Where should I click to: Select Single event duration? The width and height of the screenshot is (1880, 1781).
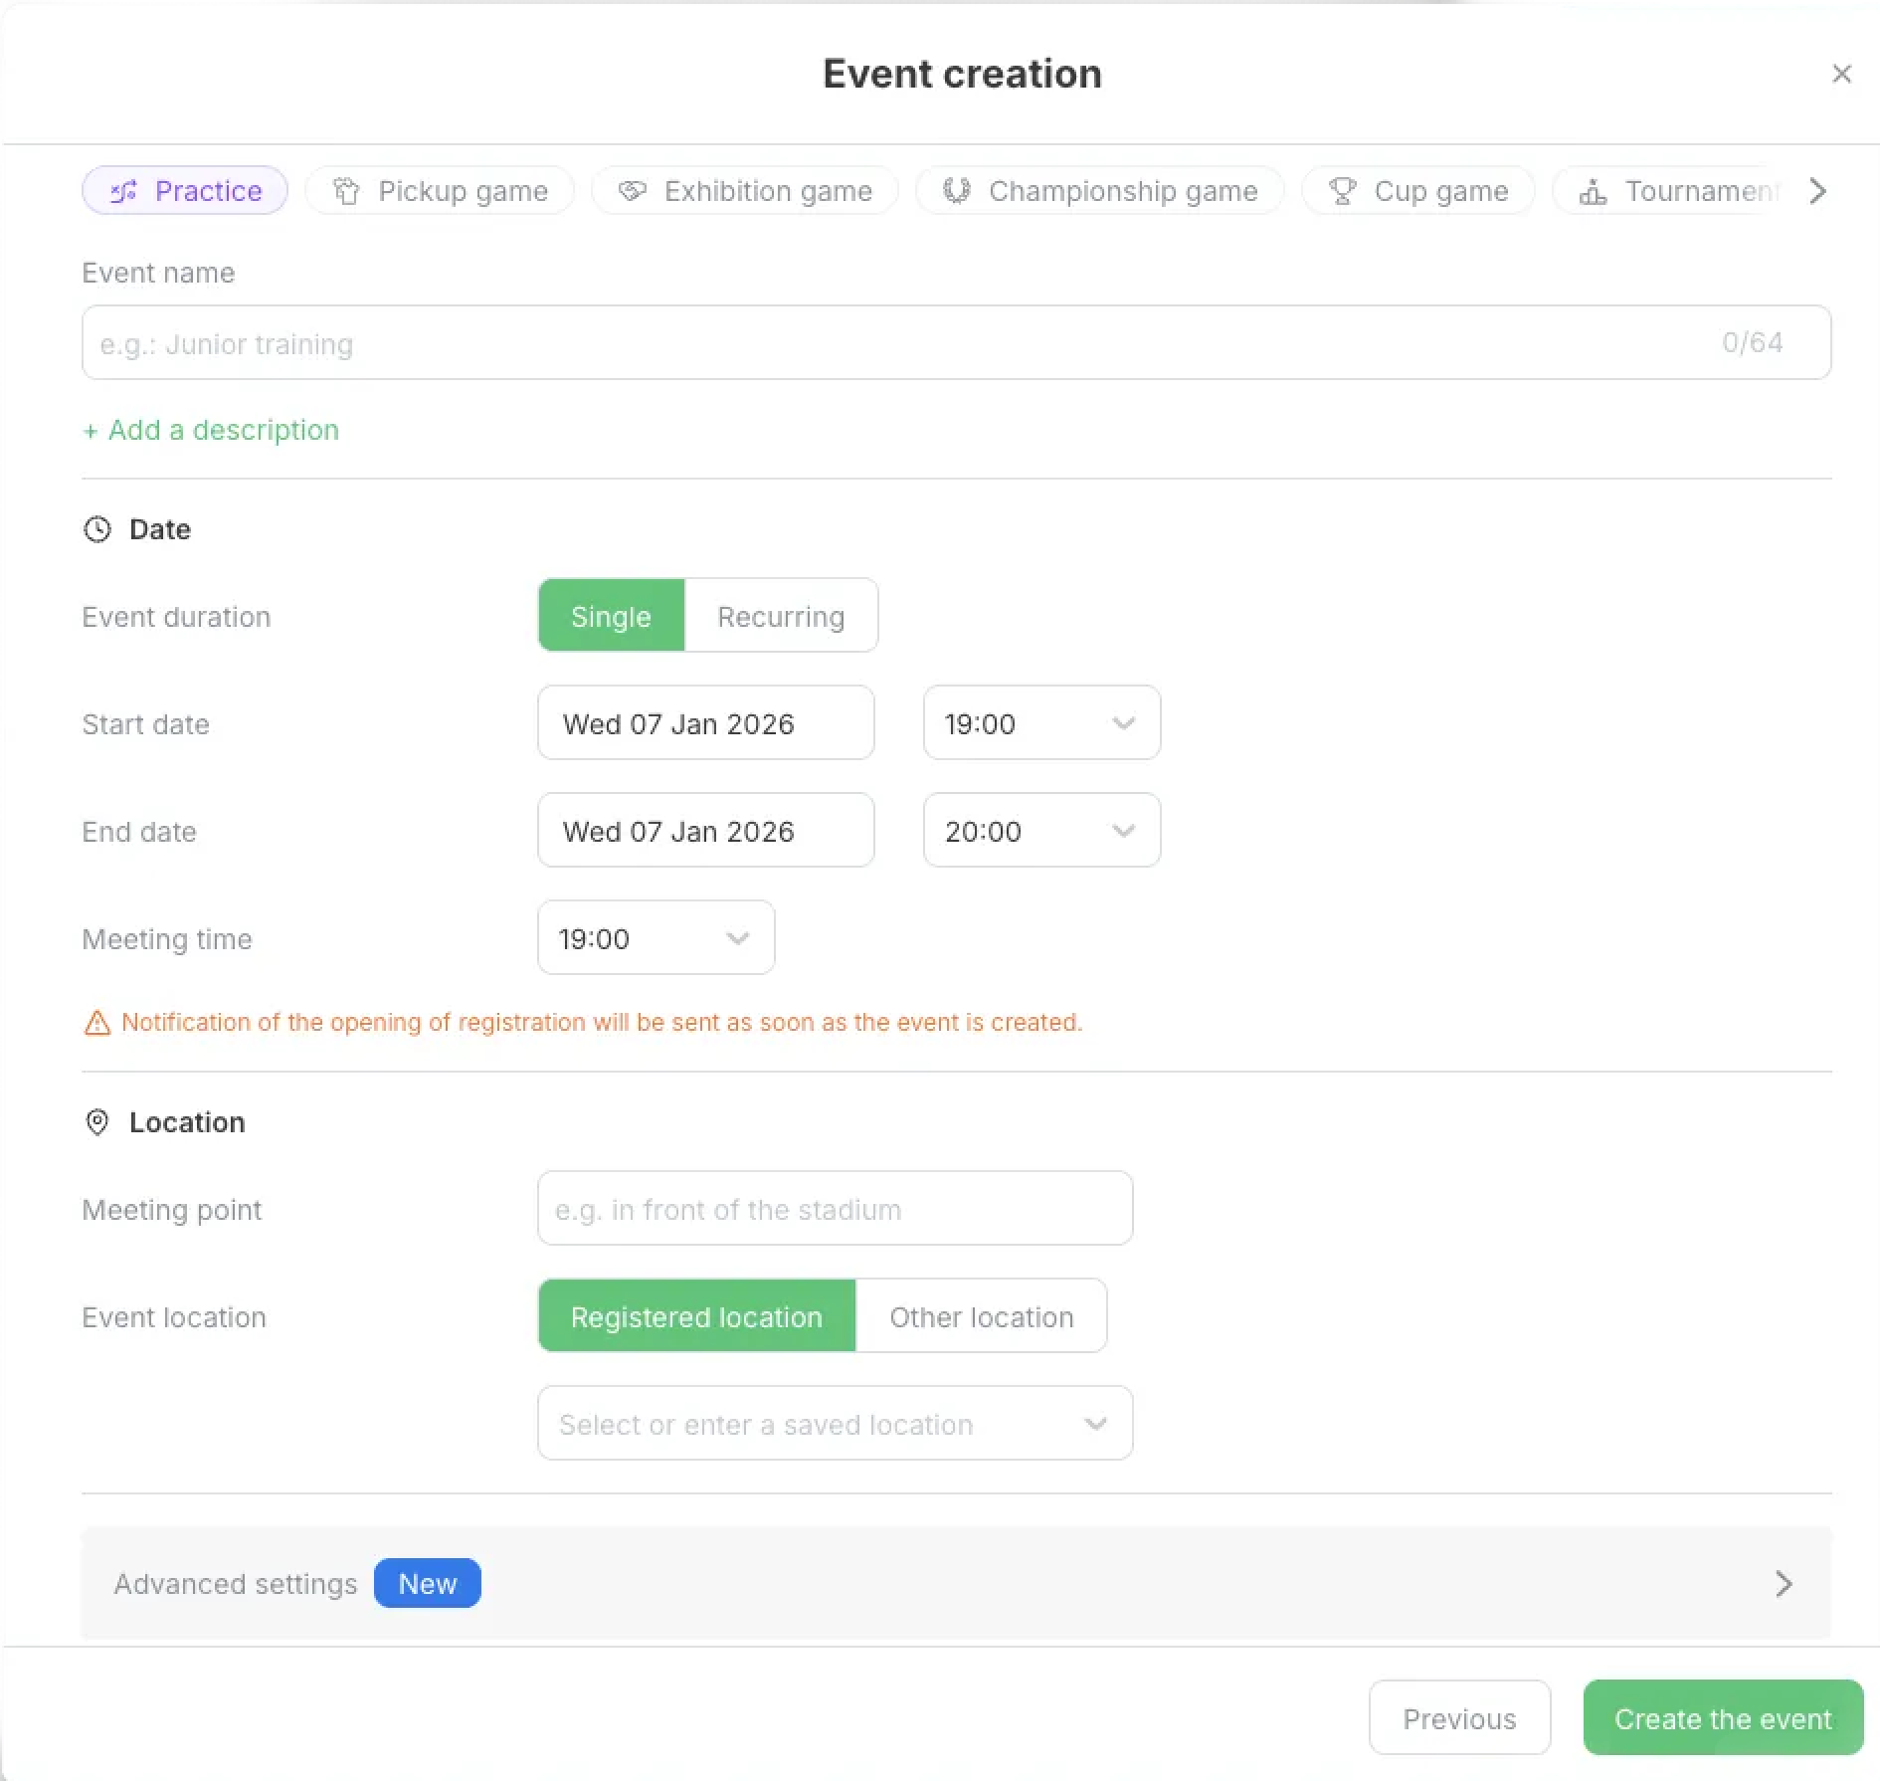point(610,615)
